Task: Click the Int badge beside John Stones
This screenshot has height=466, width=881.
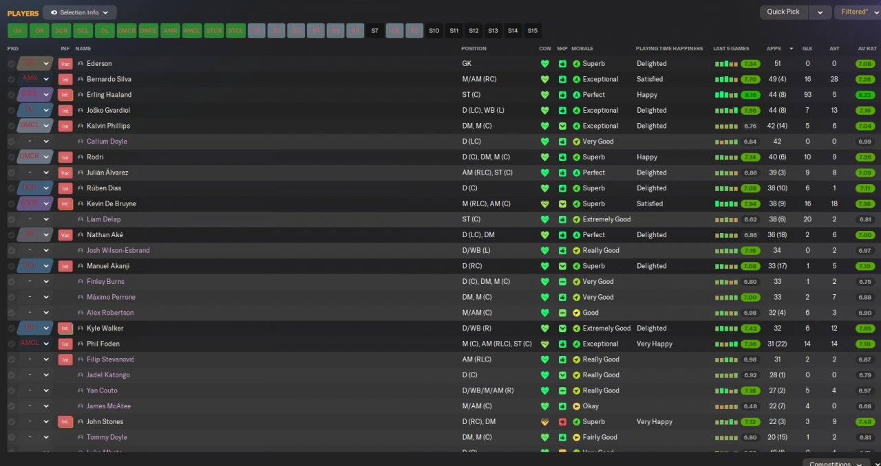Action: [65, 421]
